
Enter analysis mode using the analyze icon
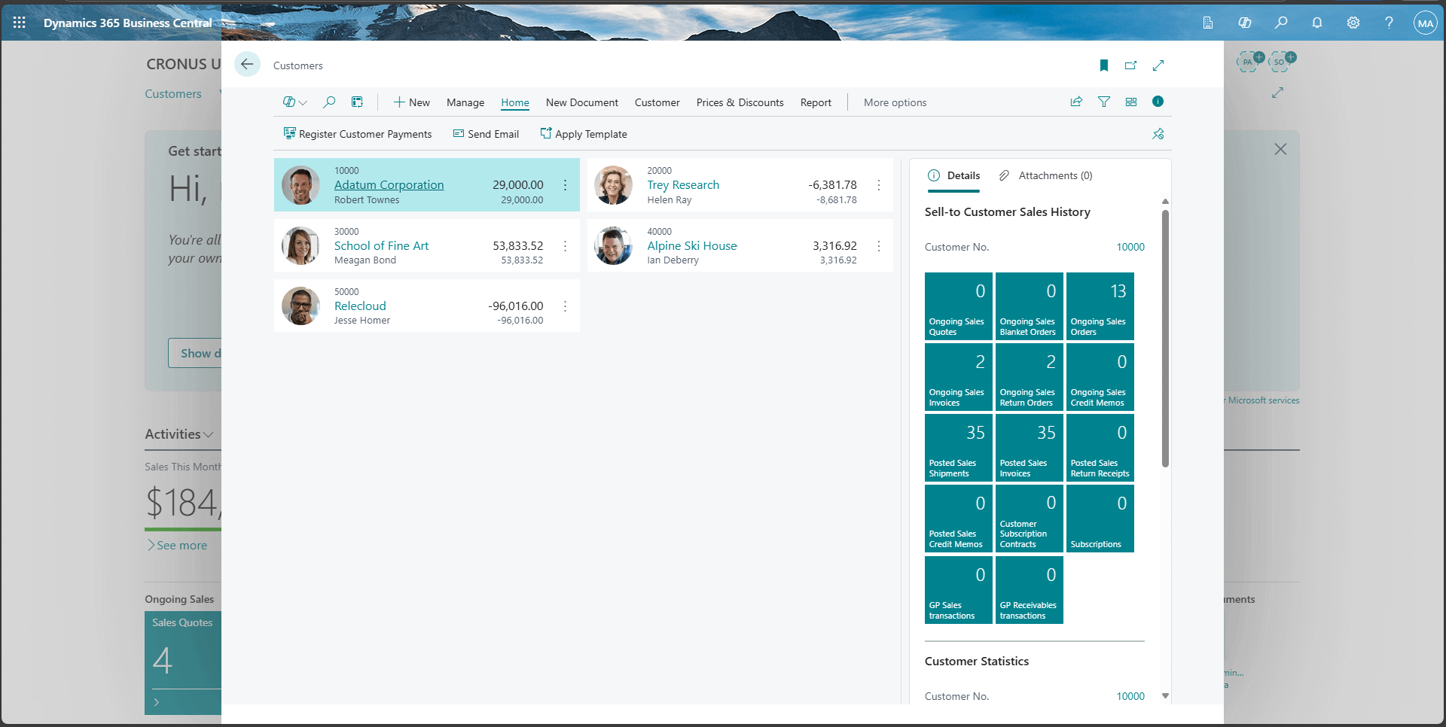coord(357,102)
